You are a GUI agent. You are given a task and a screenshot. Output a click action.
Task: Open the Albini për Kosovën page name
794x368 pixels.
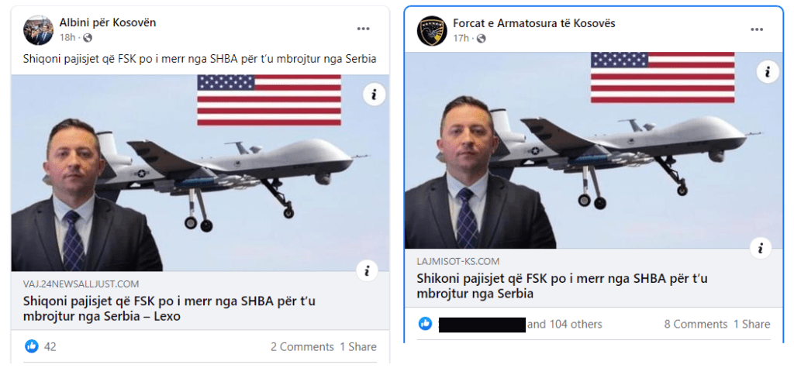[107, 22]
